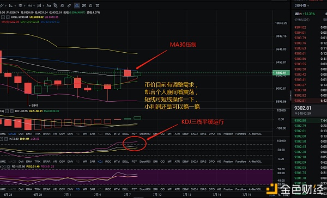Open BOLL indicator settings gear
The image size is (327, 198).
[x=3, y=17]
